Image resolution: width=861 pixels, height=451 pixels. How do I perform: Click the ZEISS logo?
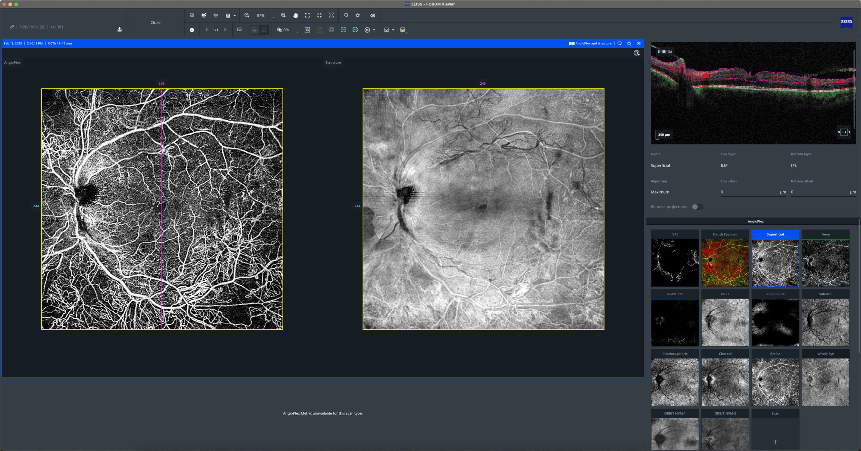tap(847, 22)
